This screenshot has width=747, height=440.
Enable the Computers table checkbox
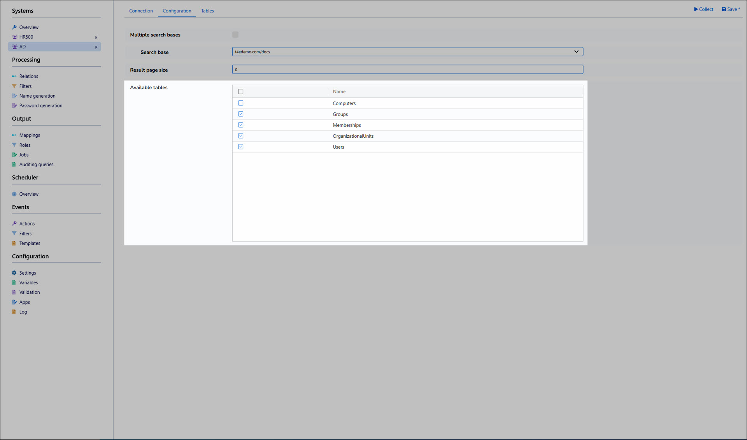(x=240, y=103)
